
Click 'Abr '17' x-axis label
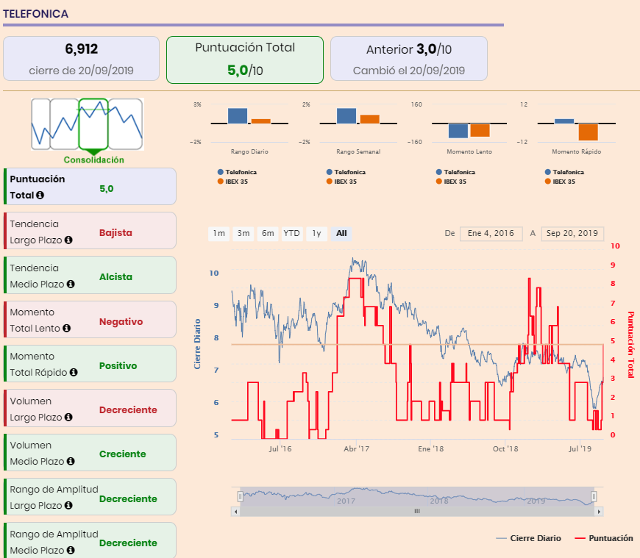click(x=356, y=448)
